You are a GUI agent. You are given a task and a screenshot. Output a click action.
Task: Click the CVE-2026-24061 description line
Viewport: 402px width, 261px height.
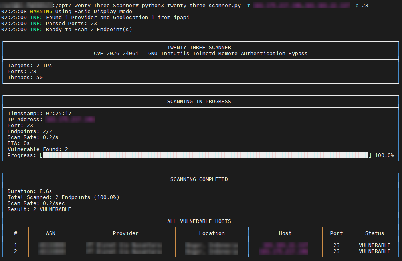tap(200, 54)
